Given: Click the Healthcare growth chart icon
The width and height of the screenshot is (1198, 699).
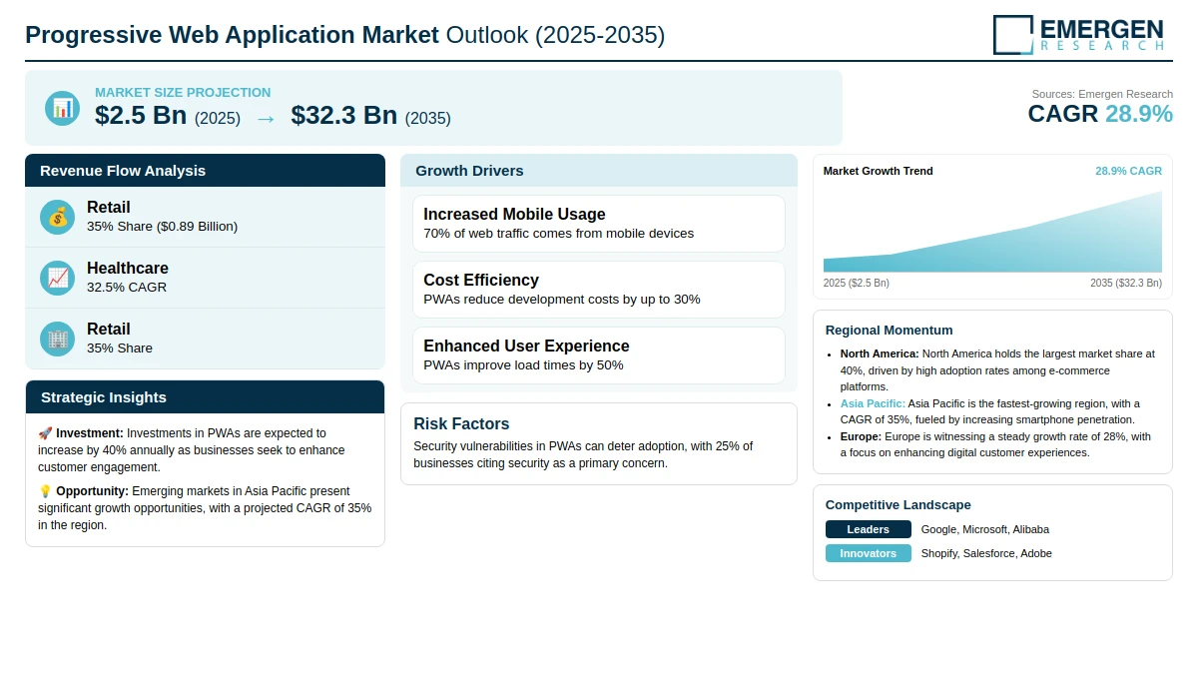Looking at the screenshot, I should [58, 278].
